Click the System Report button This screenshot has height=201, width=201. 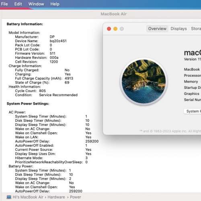tap(193, 111)
